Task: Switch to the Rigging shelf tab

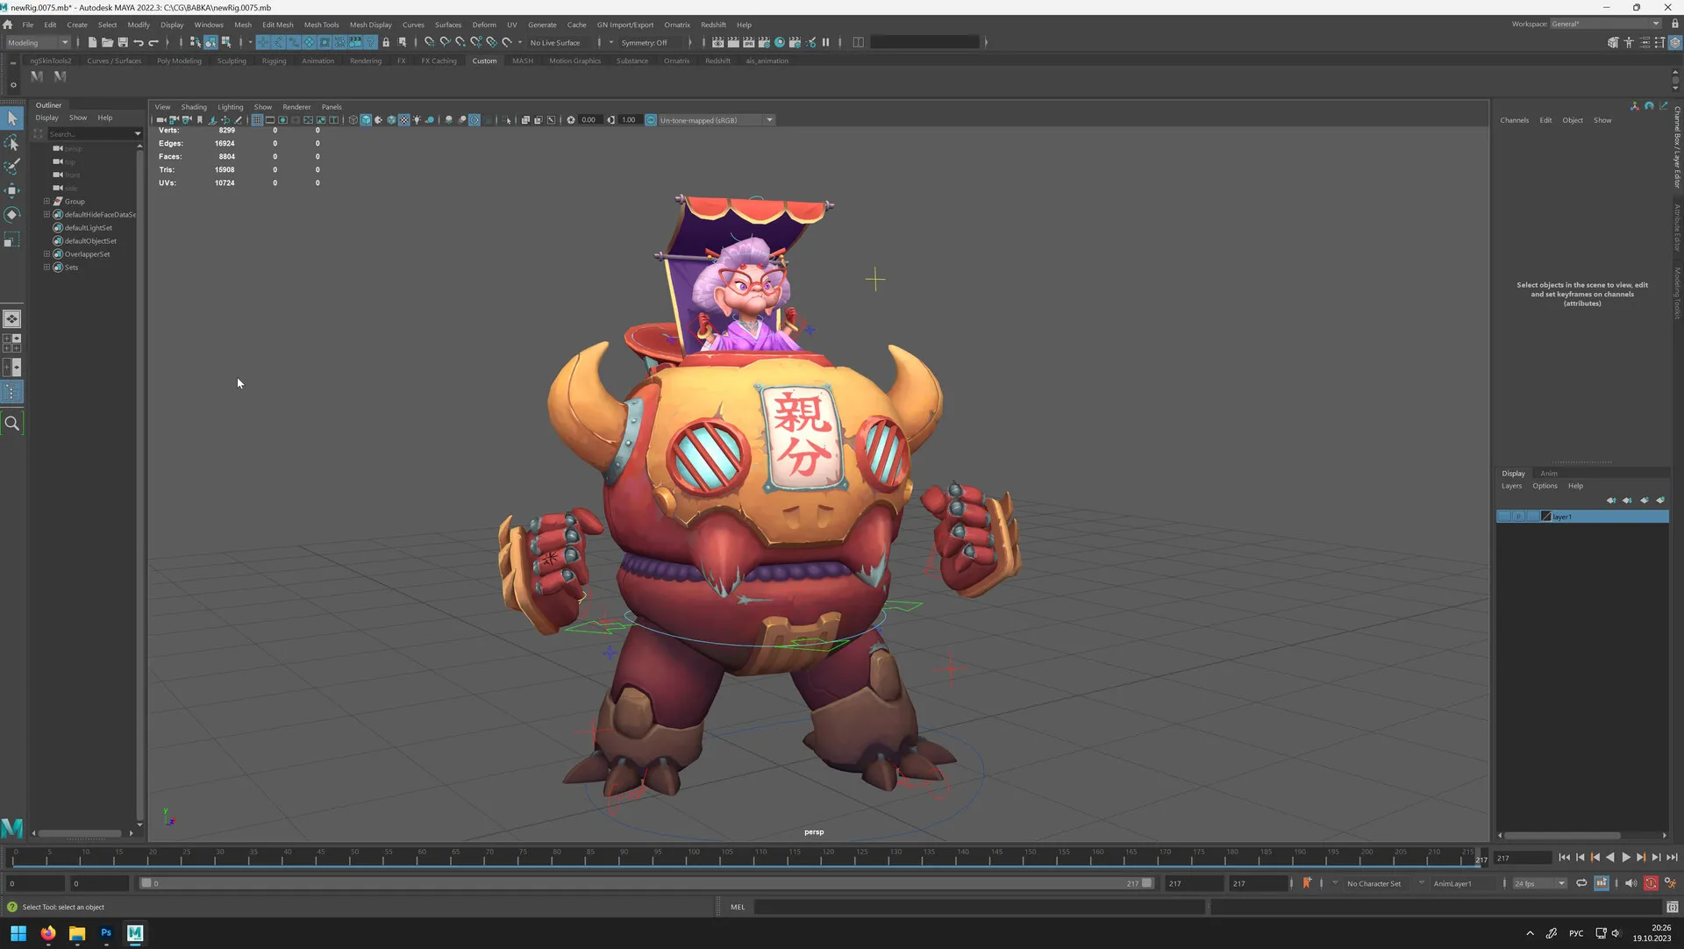Action: 274,61
